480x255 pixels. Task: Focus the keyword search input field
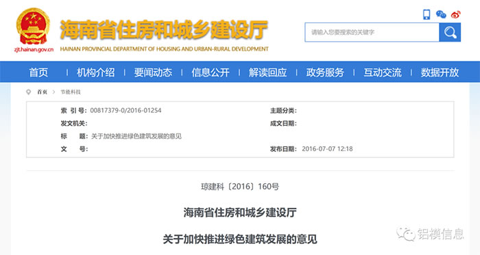pyautogui.click(x=372, y=32)
